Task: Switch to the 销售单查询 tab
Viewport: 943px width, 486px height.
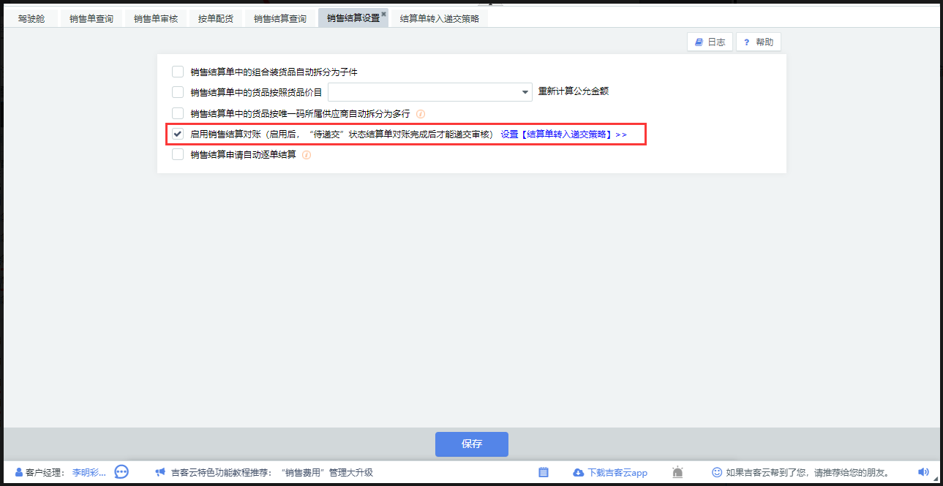Action: (91, 18)
